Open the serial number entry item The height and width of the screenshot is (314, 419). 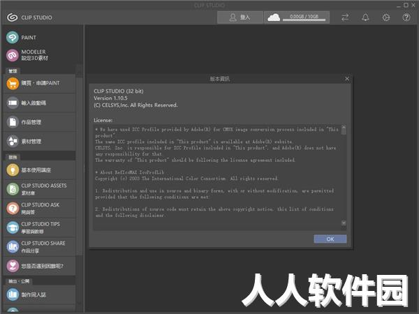[x=40, y=103]
